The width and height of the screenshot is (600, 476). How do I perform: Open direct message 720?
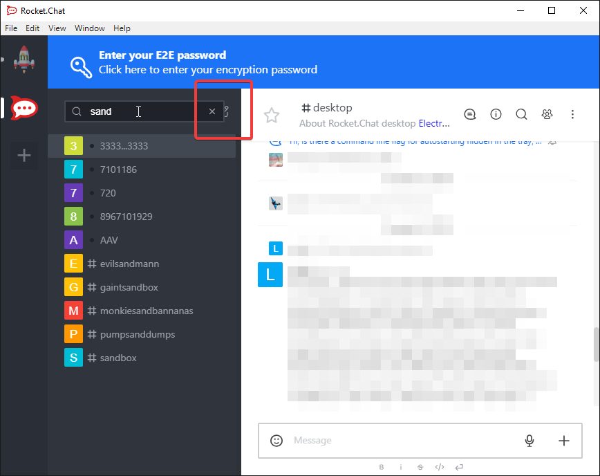[x=142, y=193]
